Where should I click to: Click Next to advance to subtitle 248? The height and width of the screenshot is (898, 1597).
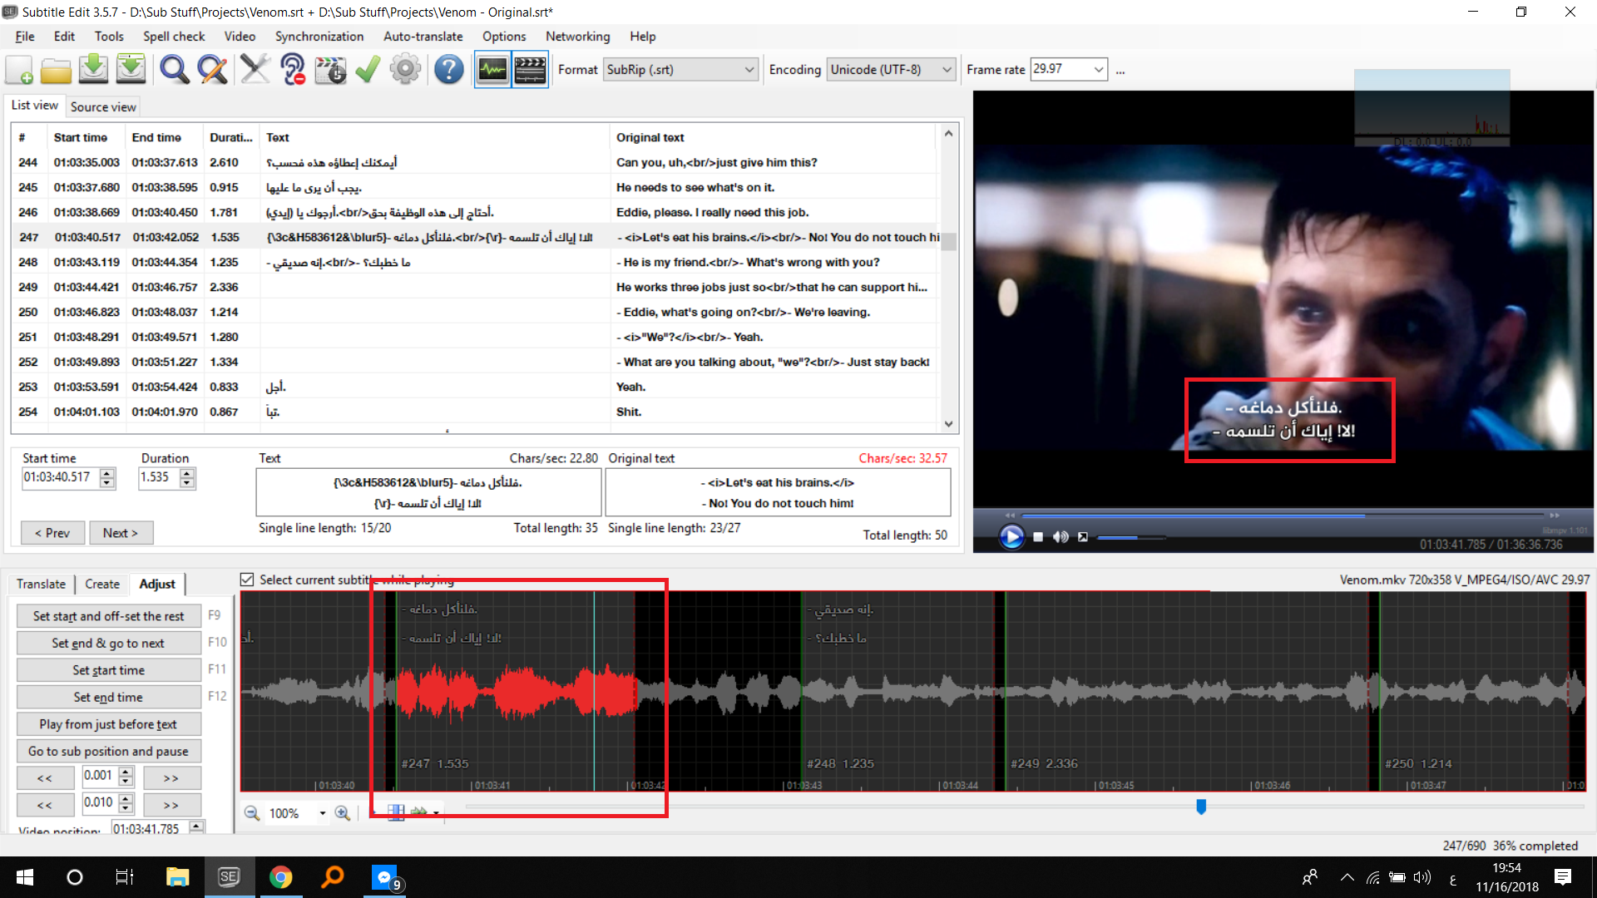[x=121, y=532]
